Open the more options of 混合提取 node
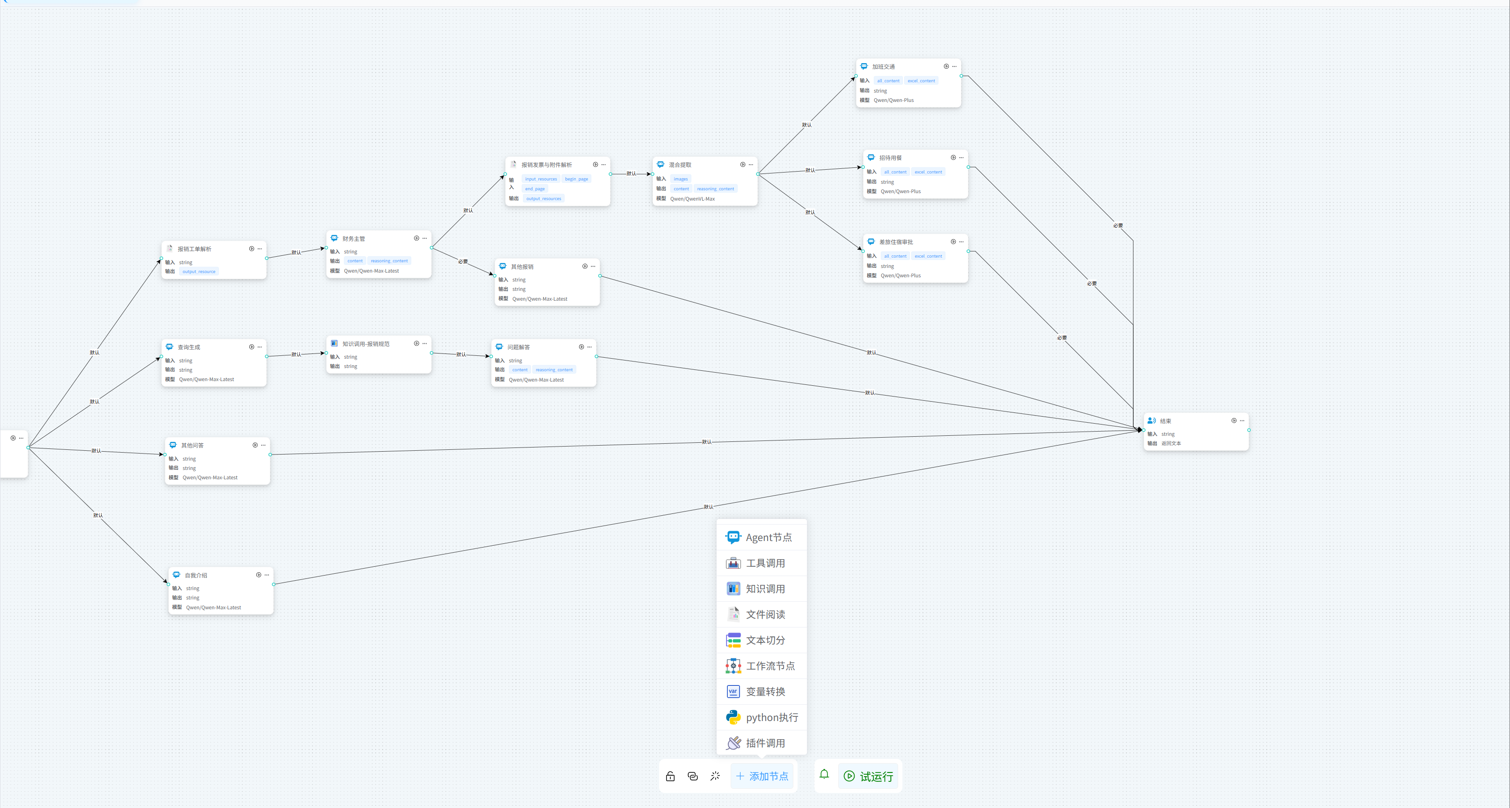Viewport: 1510px width, 808px height. [x=751, y=165]
